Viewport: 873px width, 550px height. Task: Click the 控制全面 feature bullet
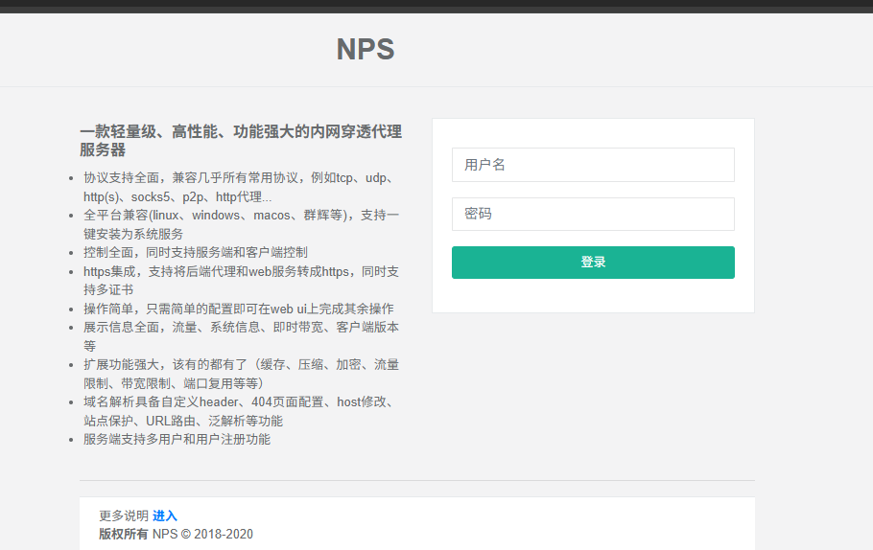click(195, 252)
